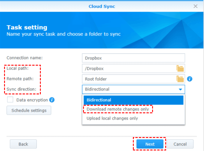
Task: Click the Cloud Sync window title
Action: (x=102, y=6)
